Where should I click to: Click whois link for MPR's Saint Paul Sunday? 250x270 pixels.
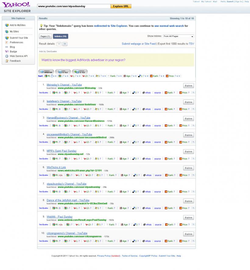148,159
